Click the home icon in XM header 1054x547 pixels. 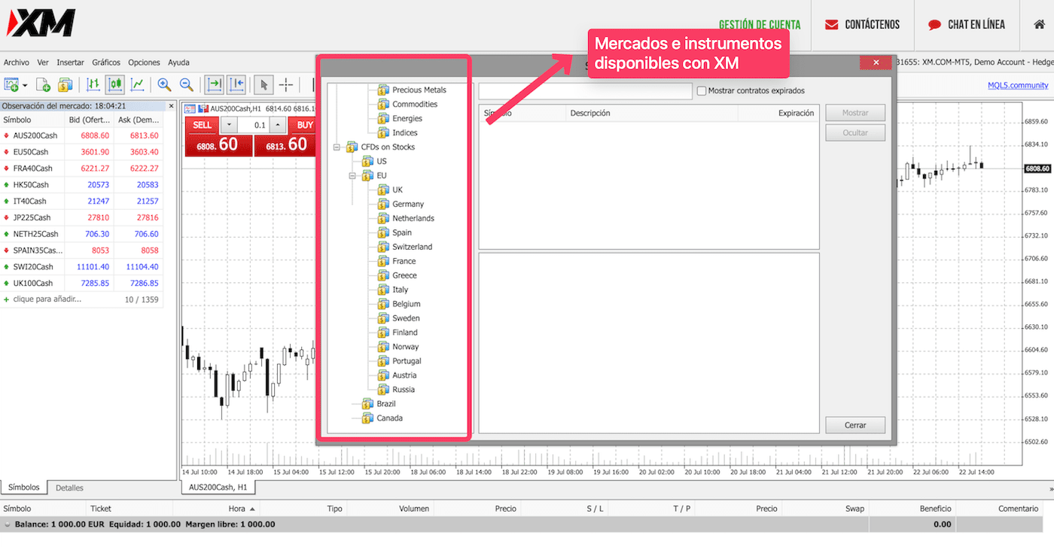(1039, 24)
